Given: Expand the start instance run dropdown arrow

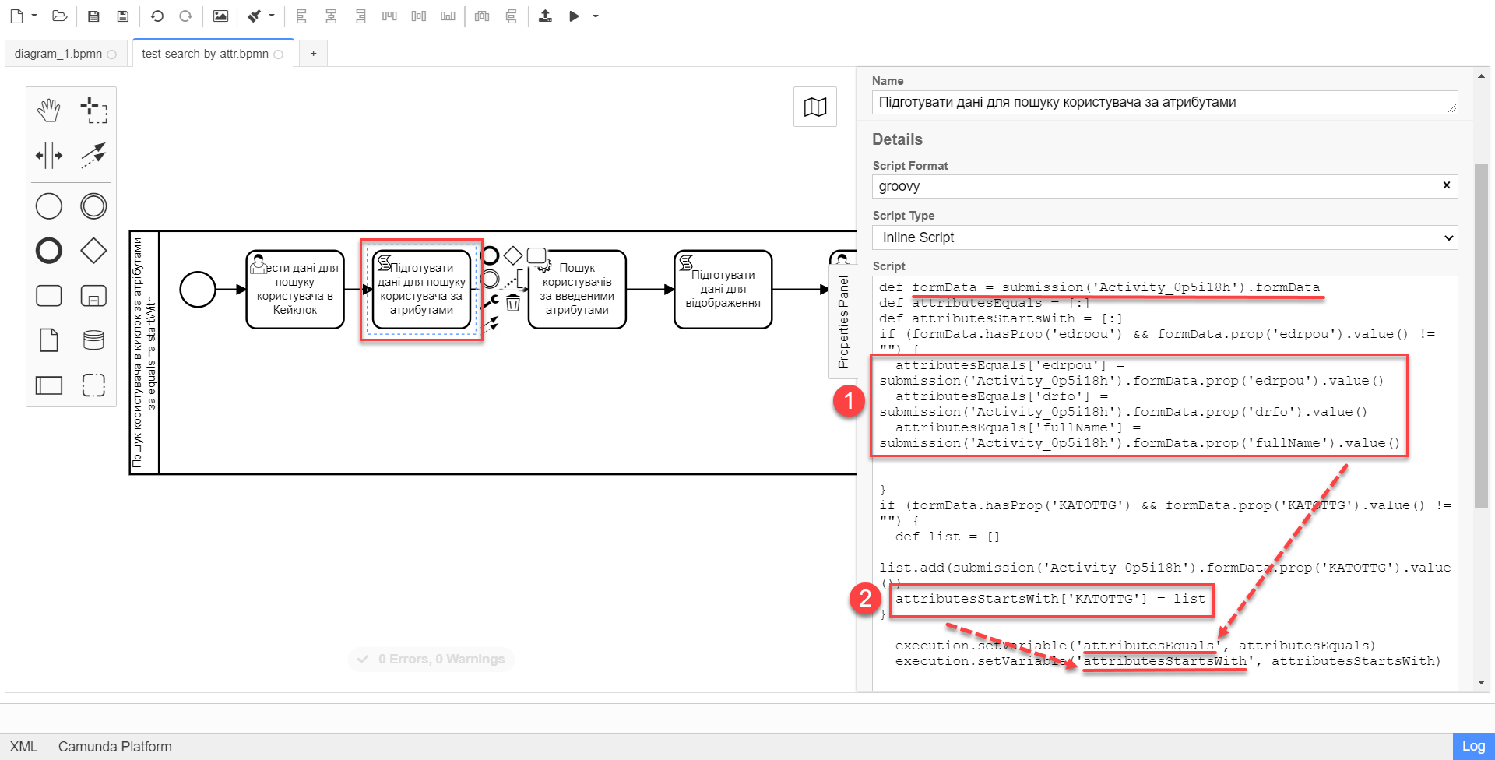Looking at the screenshot, I should [596, 16].
